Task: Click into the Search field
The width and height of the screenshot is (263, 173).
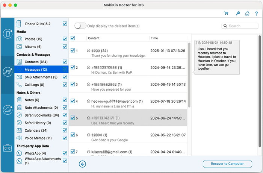Action: point(240,26)
